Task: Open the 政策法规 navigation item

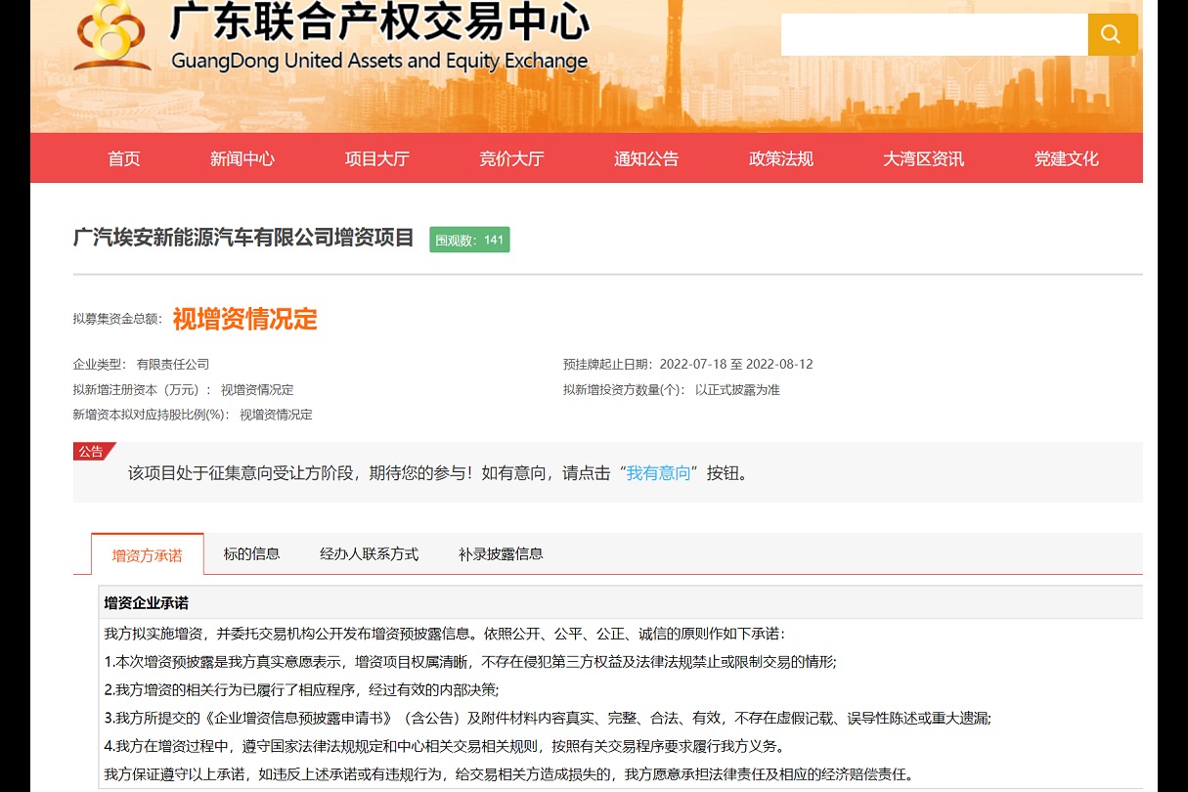Action: tap(780, 158)
